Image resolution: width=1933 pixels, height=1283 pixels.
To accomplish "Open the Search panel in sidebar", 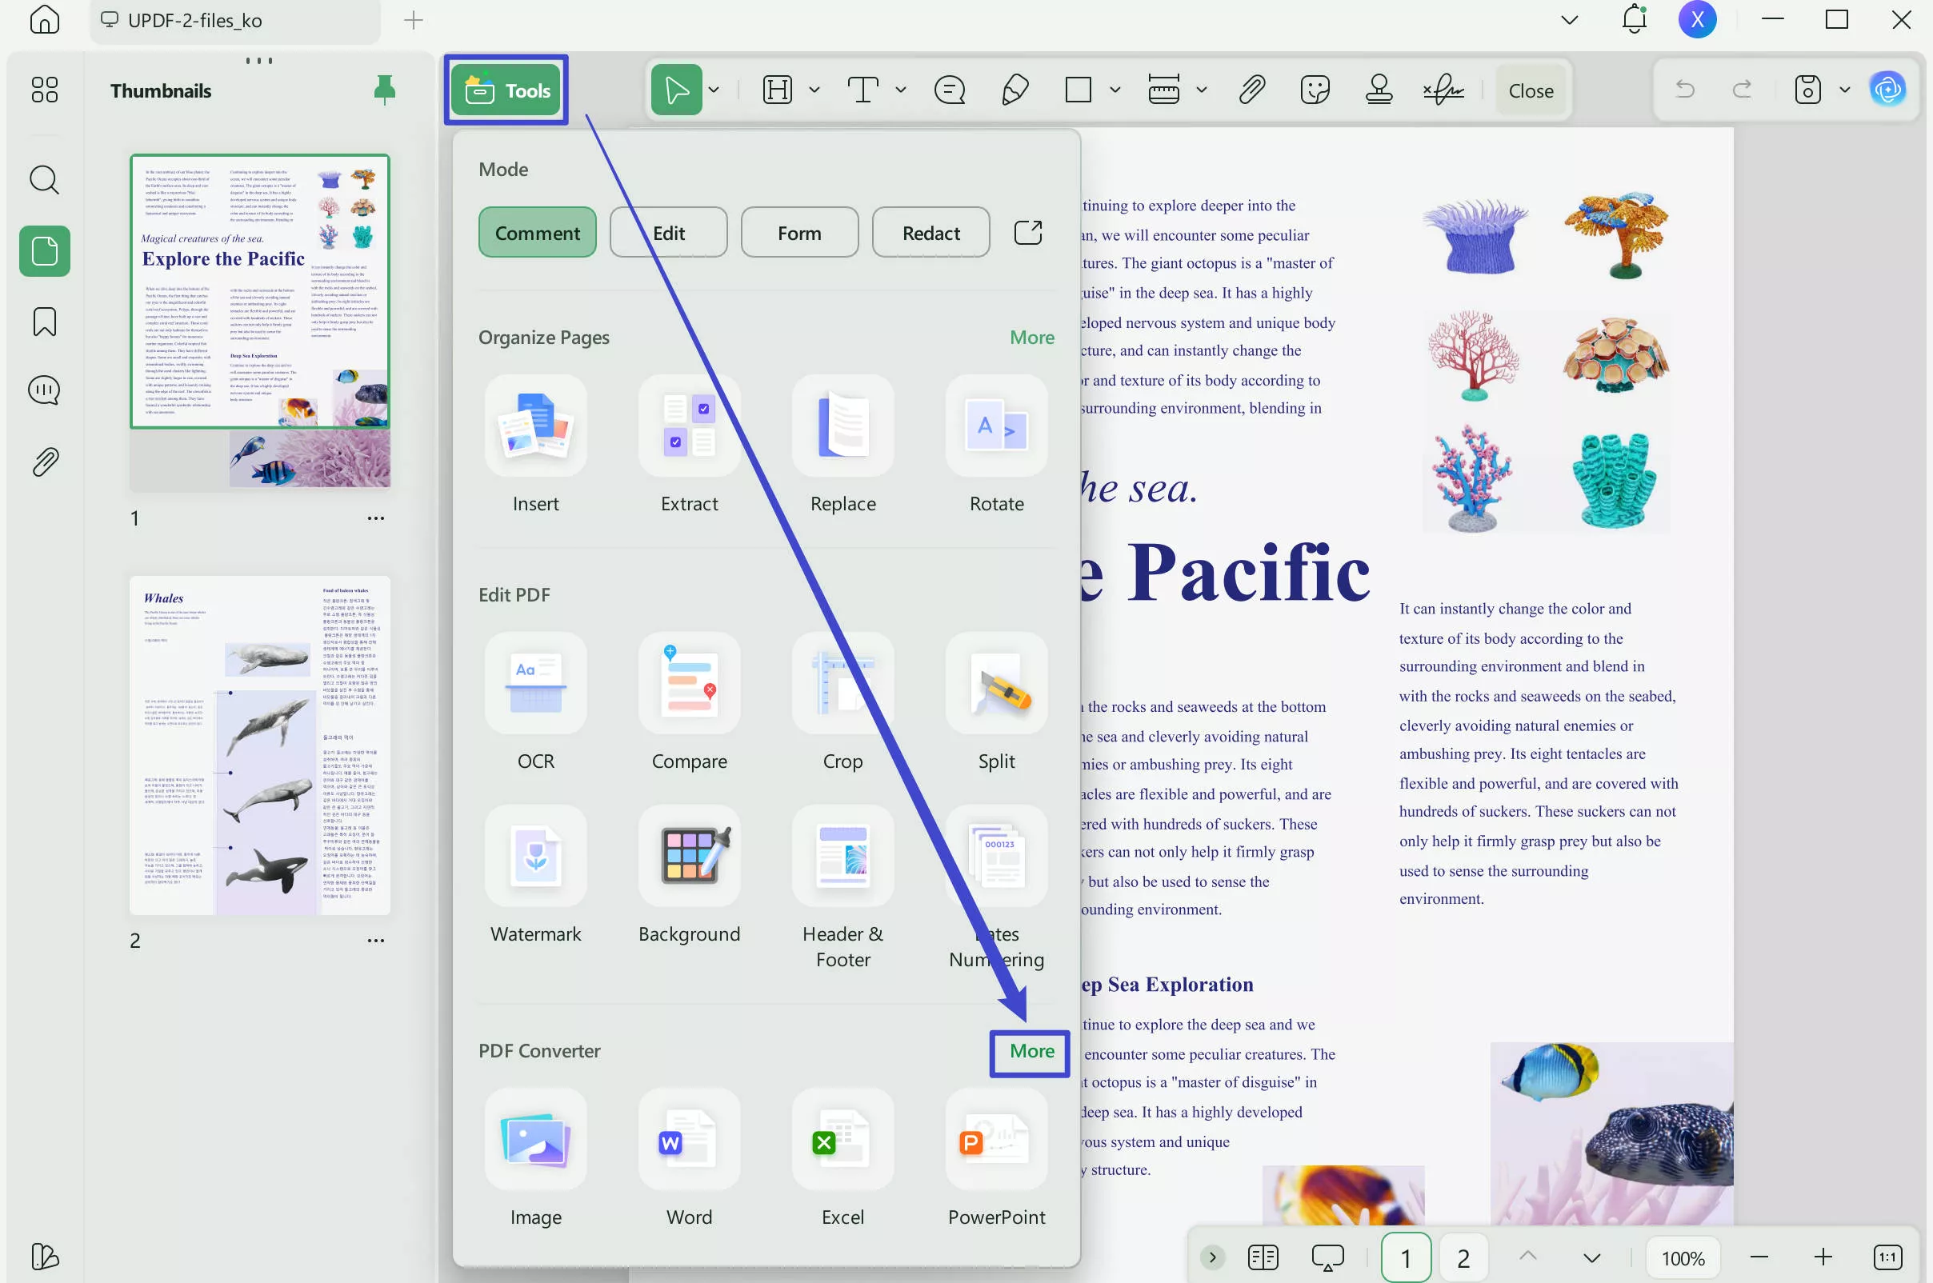I will pyautogui.click(x=44, y=179).
